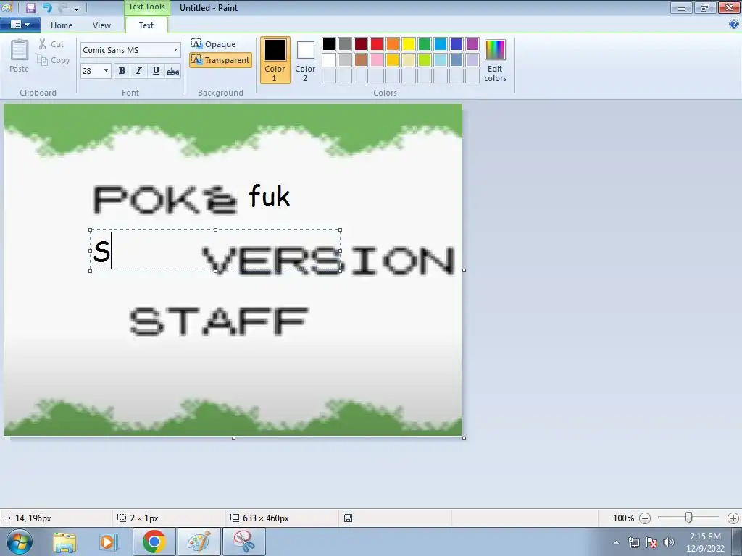This screenshot has width=742, height=556.
Task: Pick the black color swatch
Action: pos(329,44)
